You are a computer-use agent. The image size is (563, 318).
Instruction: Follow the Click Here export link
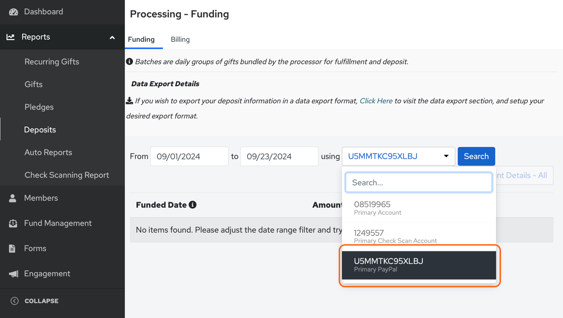pos(376,101)
